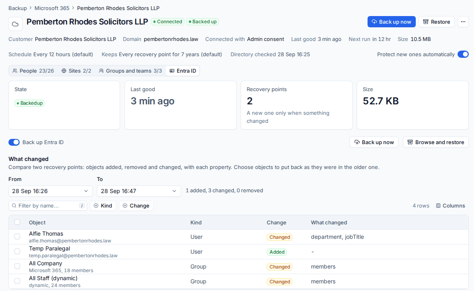Viewport: 474px width, 291px height.
Task: Select the All Company row checkbox
Action: click(17, 266)
